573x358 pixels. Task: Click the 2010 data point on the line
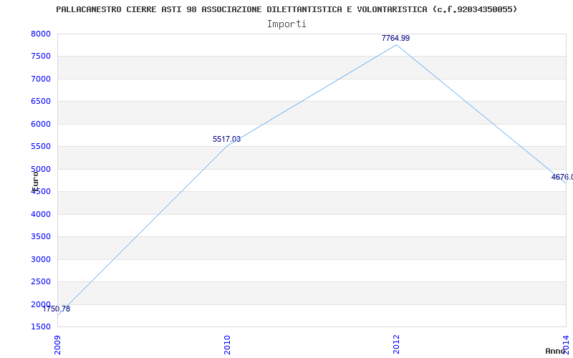[227, 146]
